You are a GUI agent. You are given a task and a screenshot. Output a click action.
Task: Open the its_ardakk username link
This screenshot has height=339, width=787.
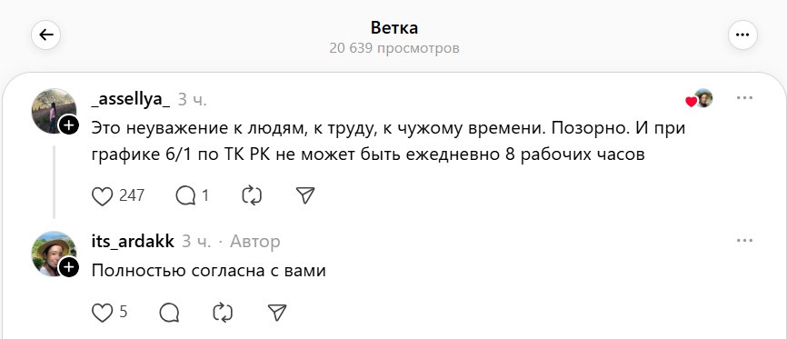(x=133, y=242)
